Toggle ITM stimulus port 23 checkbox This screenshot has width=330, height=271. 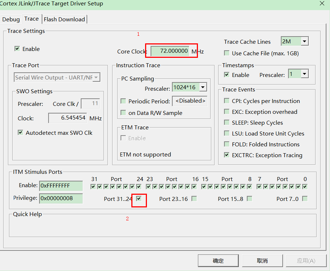coord(148,186)
